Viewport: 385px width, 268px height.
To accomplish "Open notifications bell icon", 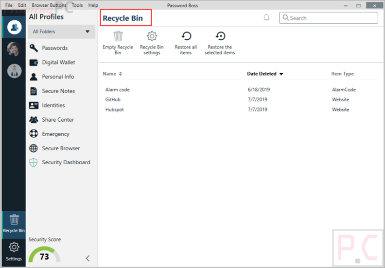I will pos(266,17).
